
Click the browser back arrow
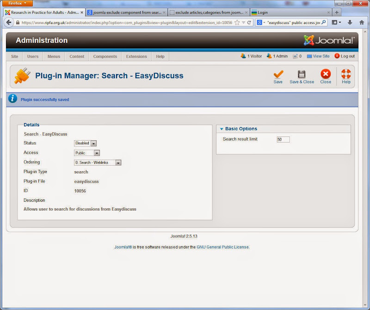[9, 22]
